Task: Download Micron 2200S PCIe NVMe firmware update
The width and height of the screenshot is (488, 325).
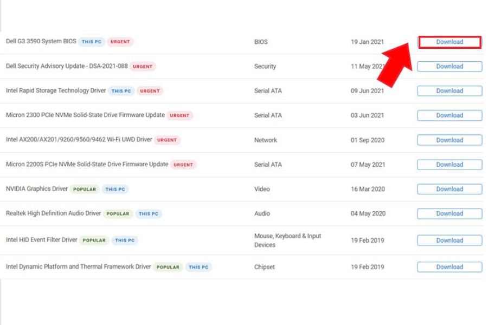Action: point(450,165)
